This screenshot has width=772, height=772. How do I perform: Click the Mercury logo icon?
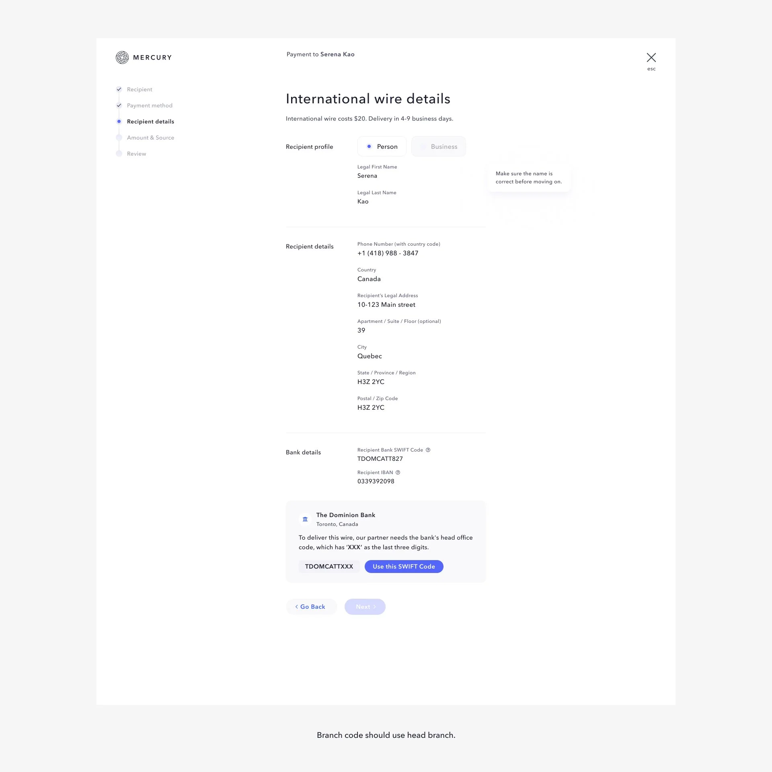click(122, 57)
